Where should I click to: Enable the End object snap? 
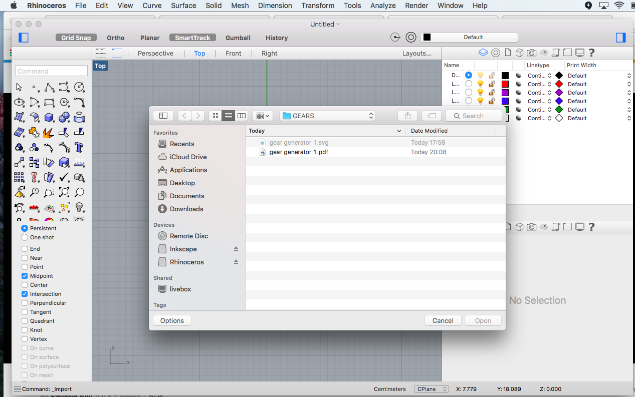[25, 249]
